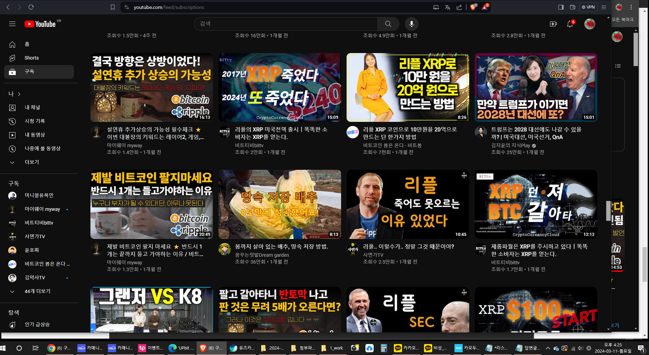Open 내 동영상 in sidebar
The image size is (649, 355).
click(39, 135)
